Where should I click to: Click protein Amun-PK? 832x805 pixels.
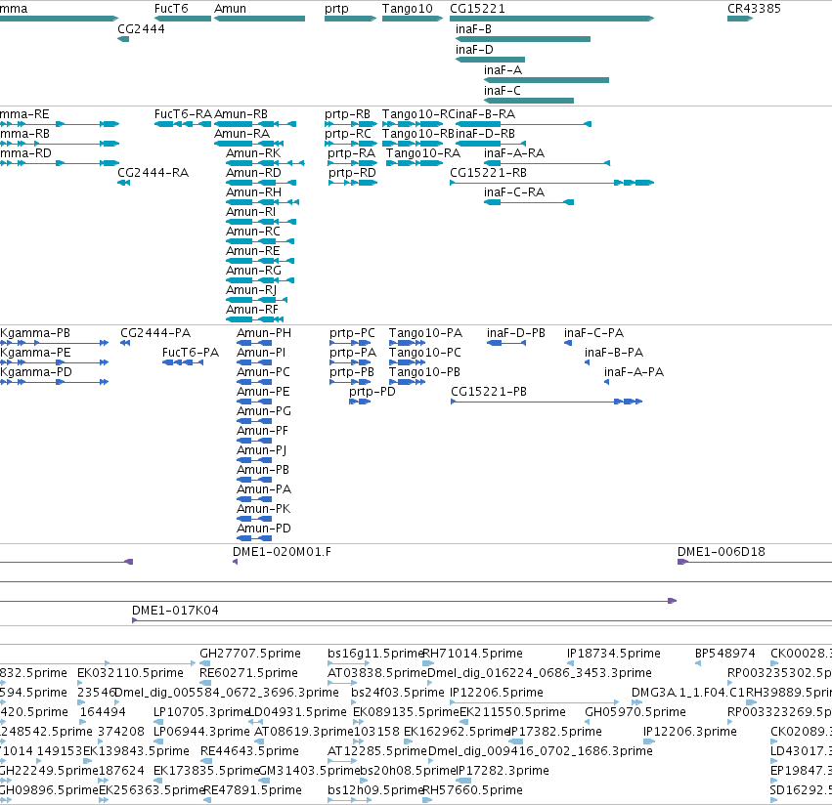point(254,518)
